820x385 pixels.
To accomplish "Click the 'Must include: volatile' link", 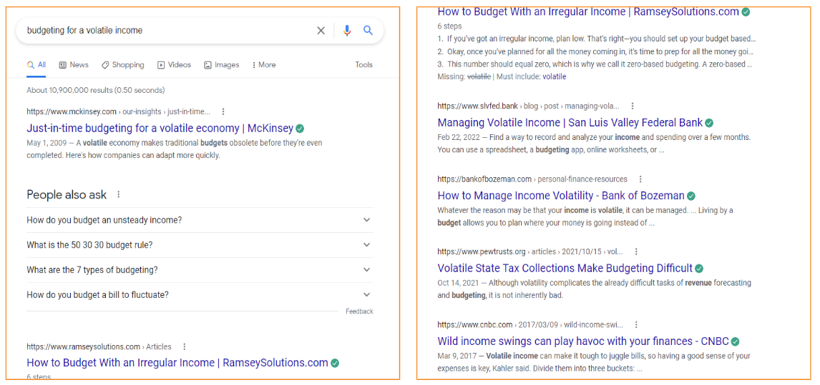I will [555, 77].
